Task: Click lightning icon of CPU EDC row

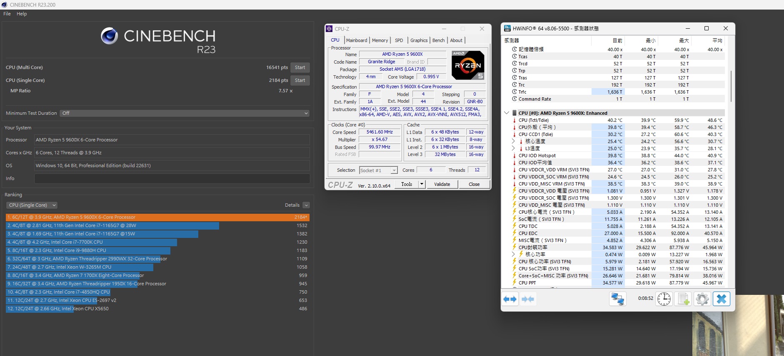Action: [x=514, y=233]
